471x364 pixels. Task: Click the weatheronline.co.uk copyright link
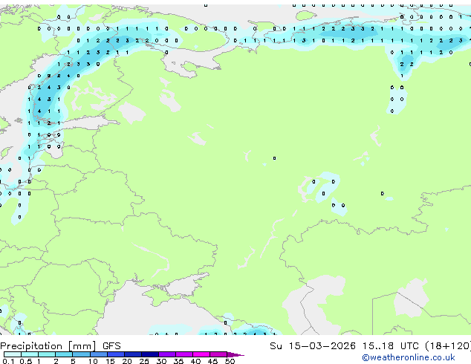tap(409, 358)
